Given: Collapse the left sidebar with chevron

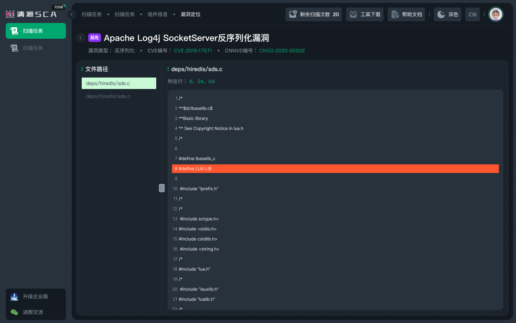Looking at the screenshot, I should [71, 14].
